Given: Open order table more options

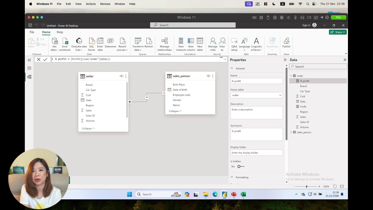Looking at the screenshot, I should 126,76.
